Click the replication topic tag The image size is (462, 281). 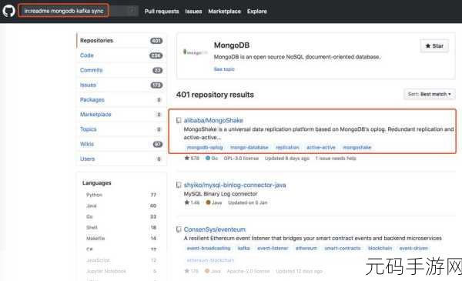pyautogui.click(x=287, y=147)
